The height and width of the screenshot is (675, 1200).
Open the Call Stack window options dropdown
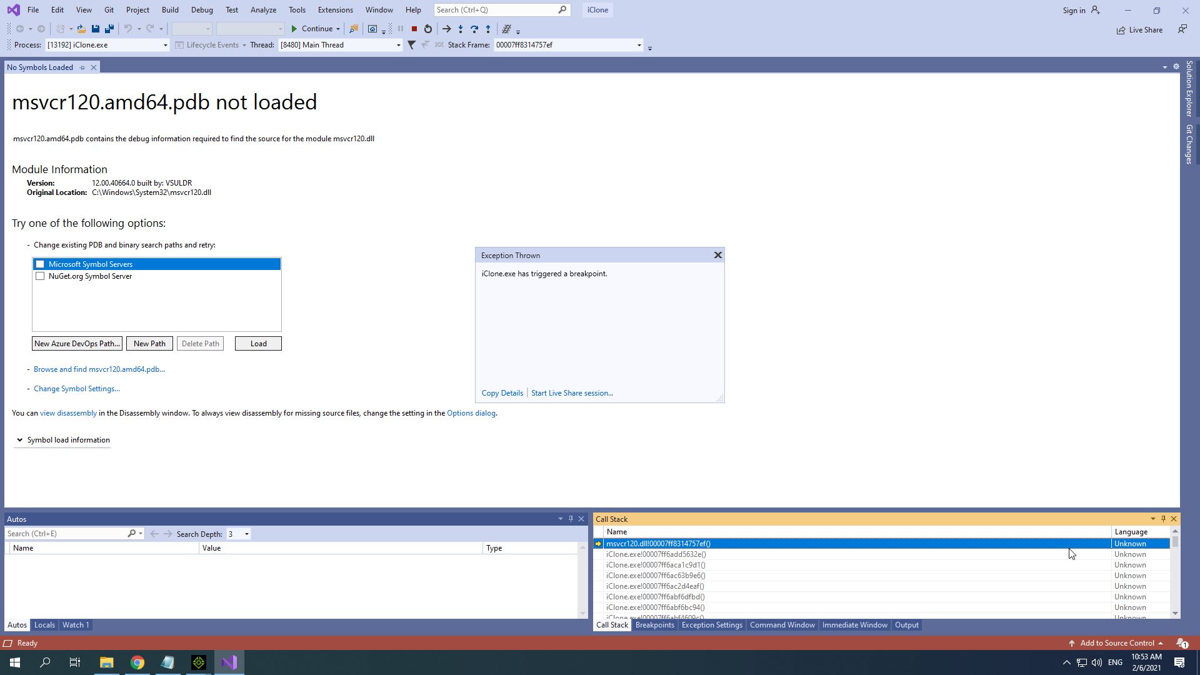1152,519
